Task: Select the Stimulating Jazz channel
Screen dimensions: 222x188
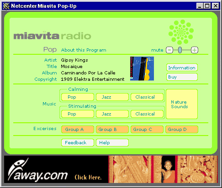Action: click(112, 114)
